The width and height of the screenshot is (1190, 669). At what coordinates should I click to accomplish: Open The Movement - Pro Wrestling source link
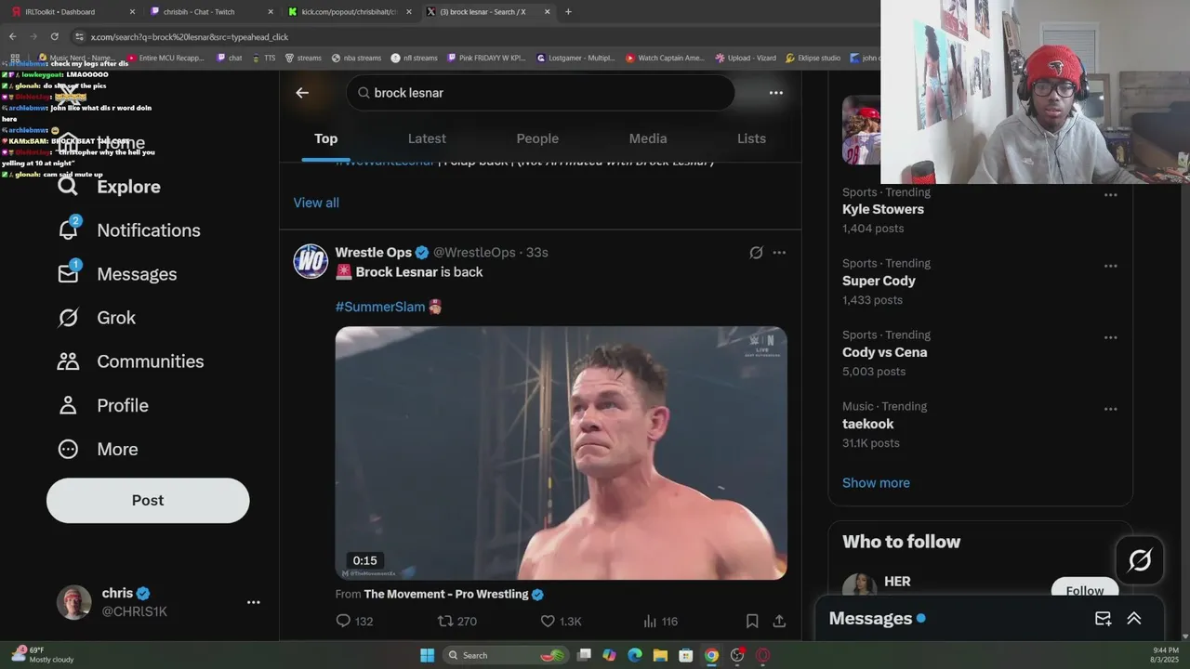(446, 594)
